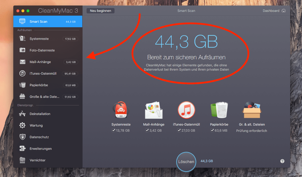Screen dimensions: 302x177
Task: Open help via the question mark icon
Action: (282, 161)
